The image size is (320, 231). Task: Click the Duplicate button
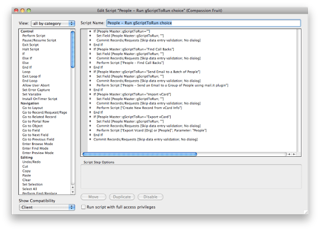(x=122, y=197)
